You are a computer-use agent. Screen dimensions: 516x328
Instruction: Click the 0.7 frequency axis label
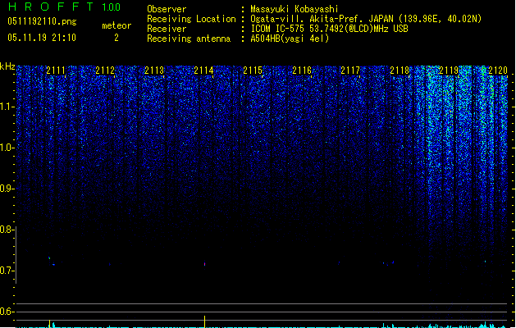(x=7, y=271)
